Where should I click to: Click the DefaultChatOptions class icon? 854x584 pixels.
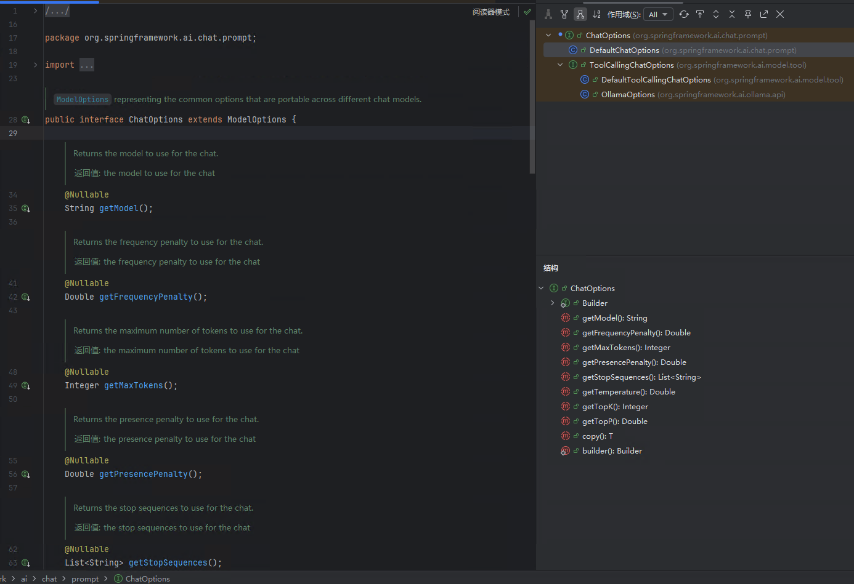click(573, 50)
